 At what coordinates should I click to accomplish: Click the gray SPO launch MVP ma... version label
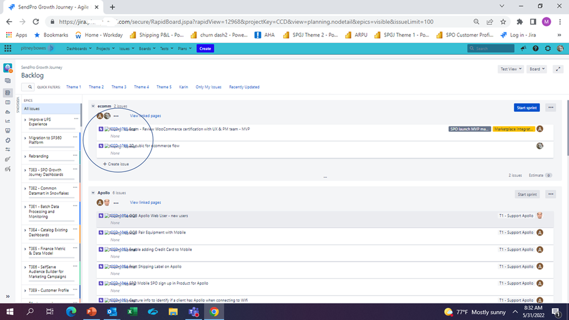(469, 129)
